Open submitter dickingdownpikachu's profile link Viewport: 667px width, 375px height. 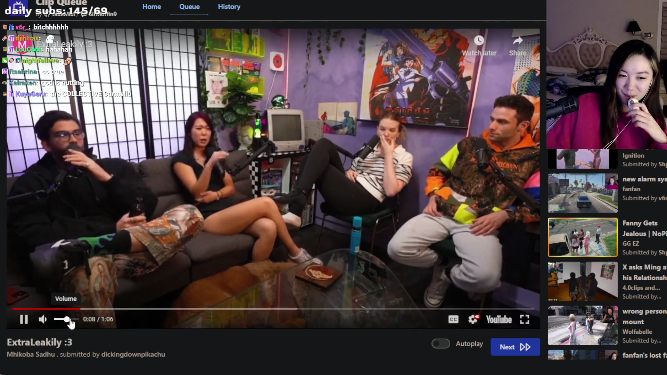point(133,354)
